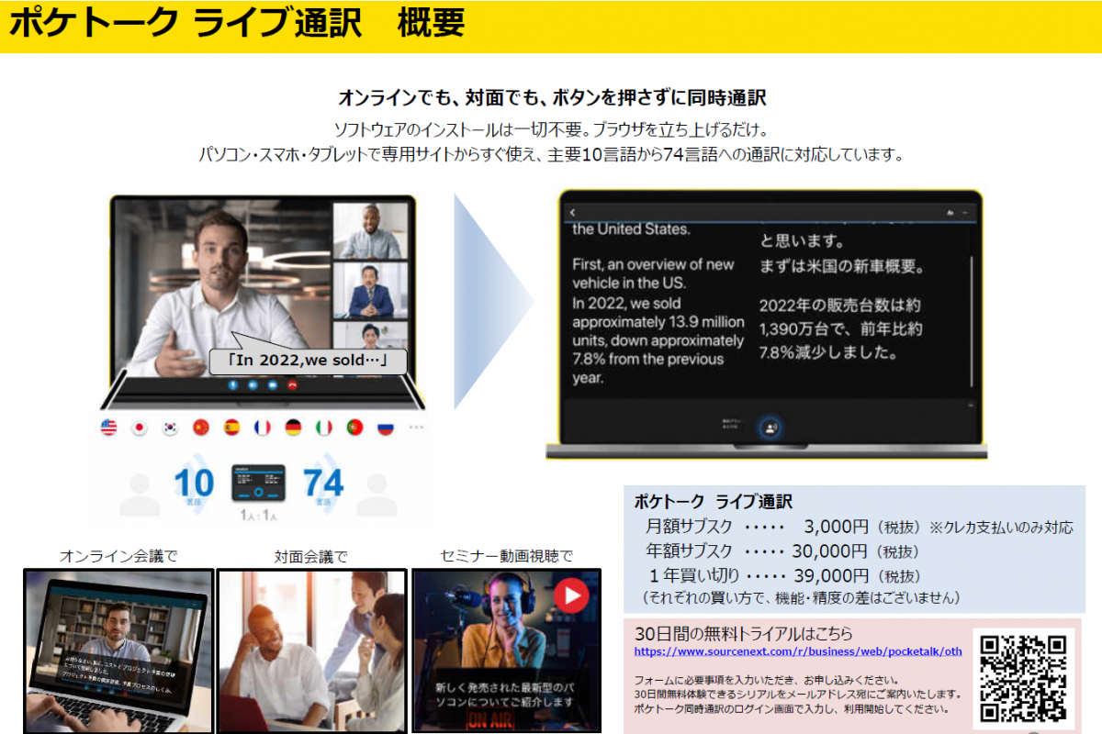
Task: Click the Germany flag icon
Action: (293, 428)
